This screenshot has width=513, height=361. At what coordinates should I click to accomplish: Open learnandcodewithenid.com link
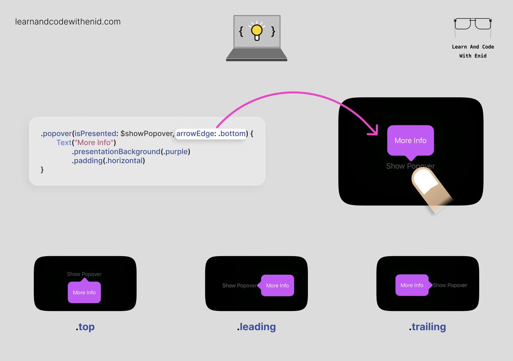click(68, 21)
